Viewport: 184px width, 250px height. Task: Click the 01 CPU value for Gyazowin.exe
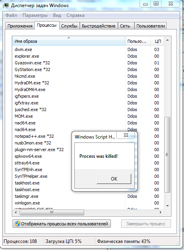pyautogui.click(x=157, y=63)
